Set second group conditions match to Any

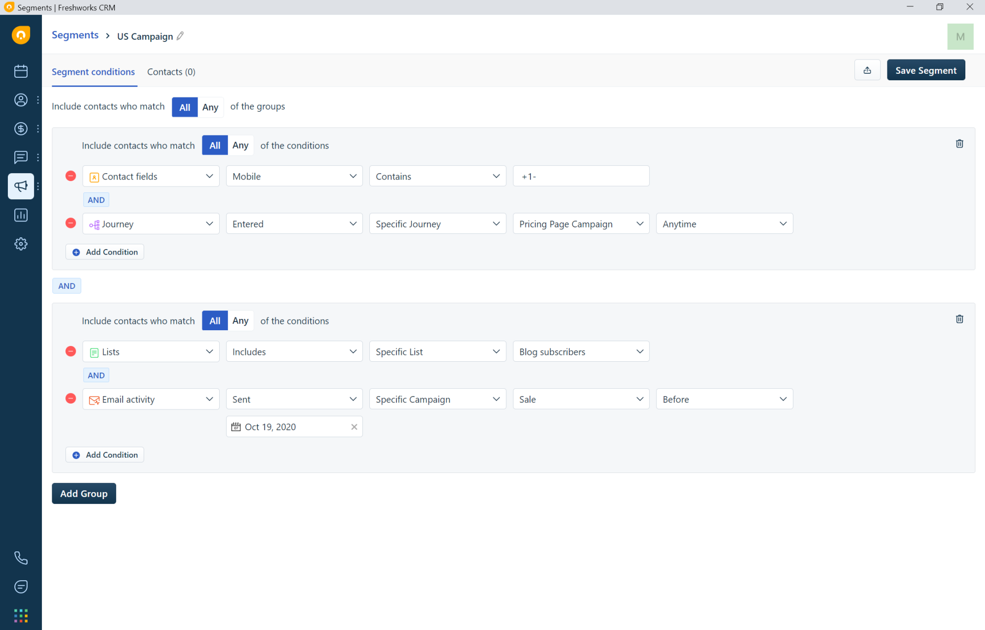coord(240,321)
